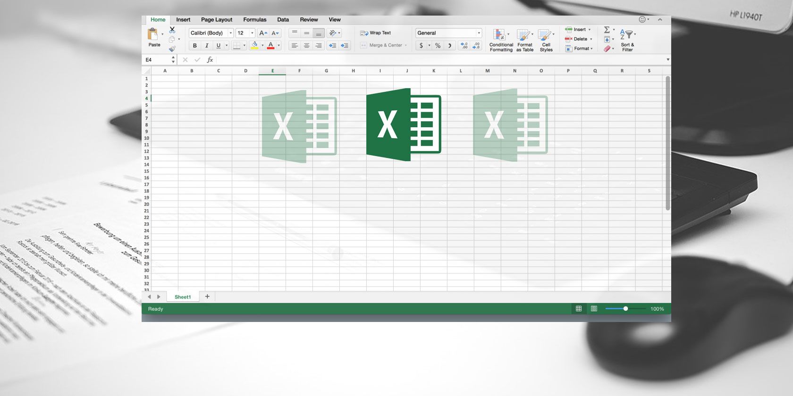This screenshot has height=396, width=793.
Task: Open Sort & Filter
Action: (627, 40)
